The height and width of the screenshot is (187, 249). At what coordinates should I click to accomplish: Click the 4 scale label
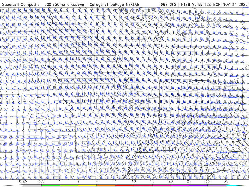(97, 181)
